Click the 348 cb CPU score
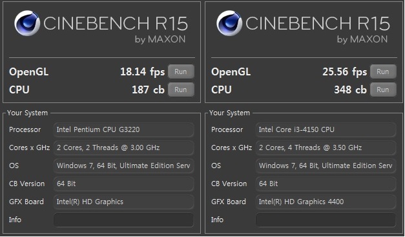The height and width of the screenshot is (237, 405). pyautogui.click(x=350, y=90)
